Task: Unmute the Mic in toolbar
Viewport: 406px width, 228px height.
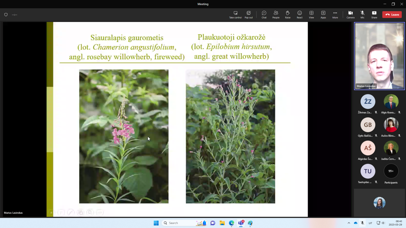Action: 362,14
